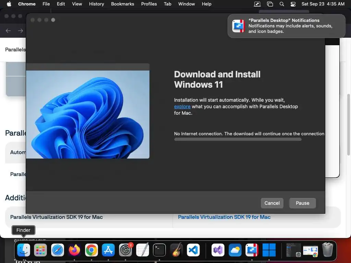Click the Windows 11 bloom preview image

point(88,114)
